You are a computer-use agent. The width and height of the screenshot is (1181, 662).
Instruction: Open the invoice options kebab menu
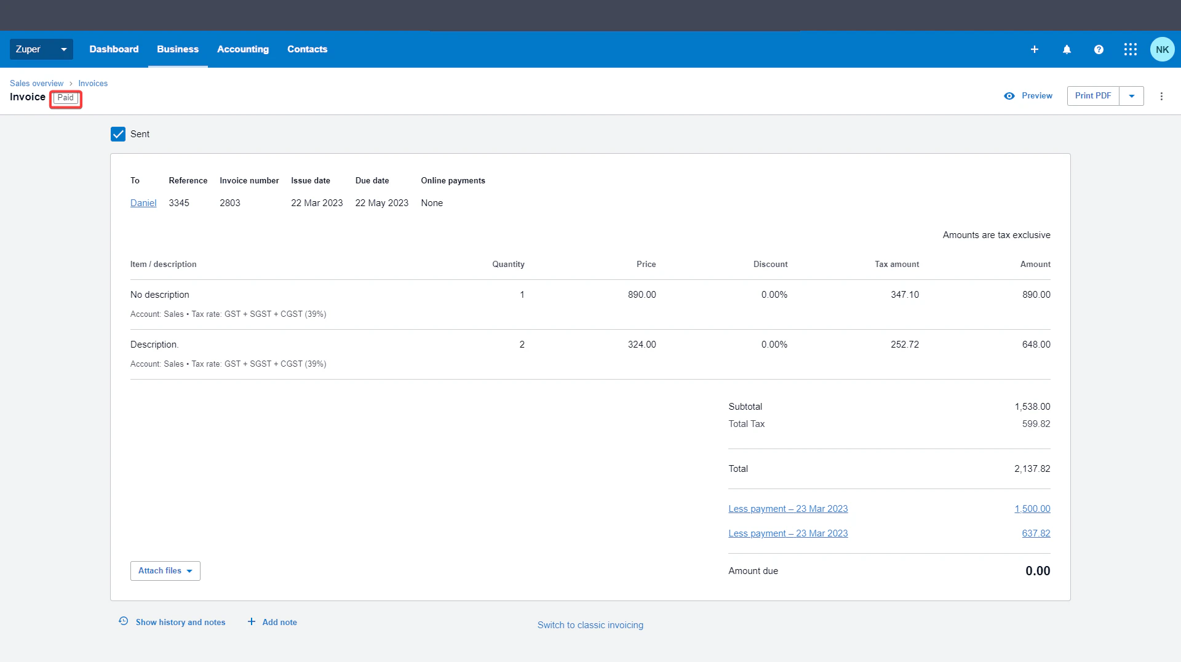[x=1161, y=96]
